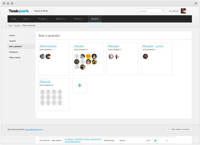Expand the Projekty menu dropdown
This screenshot has width=200, height=145.
(x=43, y=19)
